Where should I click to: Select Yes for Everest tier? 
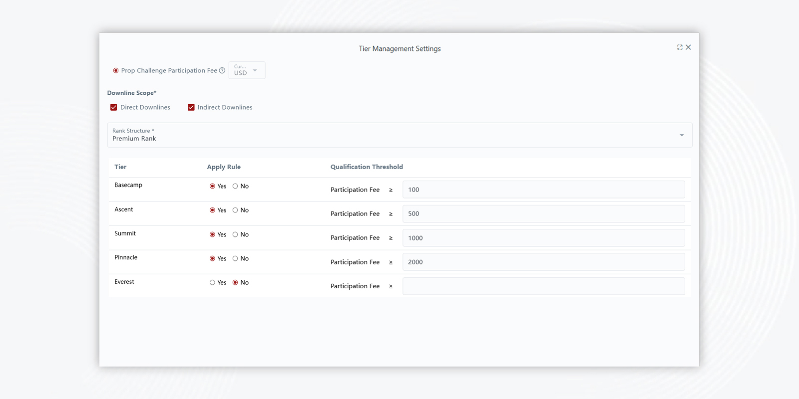click(x=212, y=283)
